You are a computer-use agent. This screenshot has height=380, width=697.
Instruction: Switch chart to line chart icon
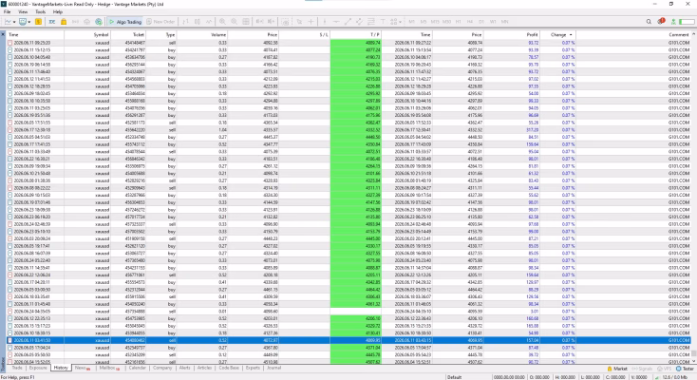coord(209,21)
